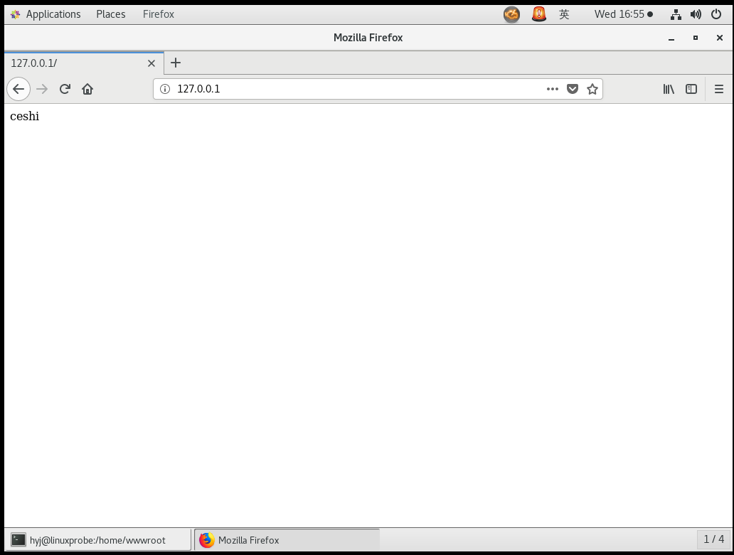Click the Back navigation arrow
Screen dimensions: 734x555
point(18,89)
